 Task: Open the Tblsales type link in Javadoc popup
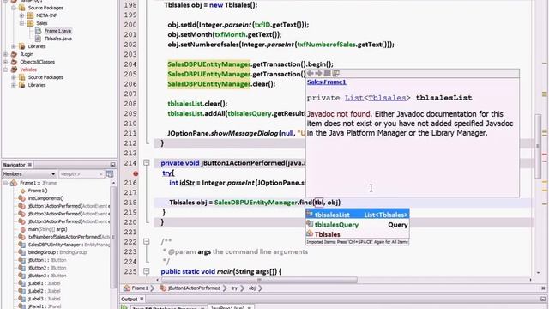tap(387, 98)
